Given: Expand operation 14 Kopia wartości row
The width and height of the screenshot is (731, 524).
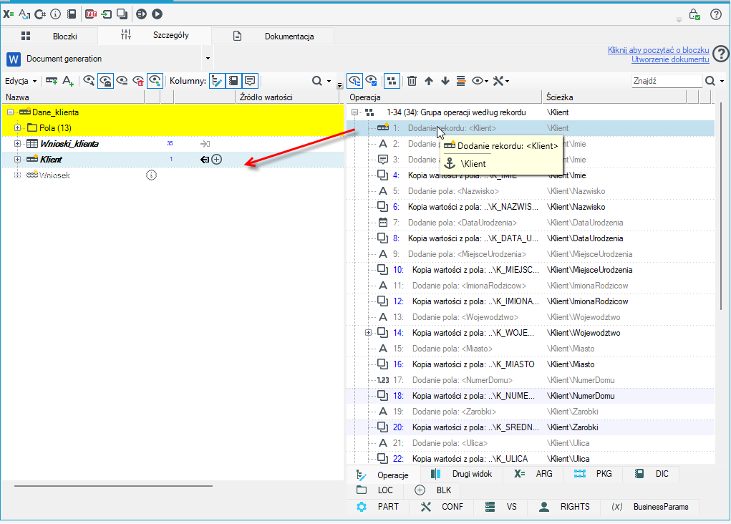Looking at the screenshot, I should pyautogui.click(x=368, y=332).
